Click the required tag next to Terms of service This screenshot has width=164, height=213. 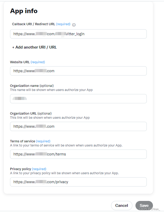(43, 141)
